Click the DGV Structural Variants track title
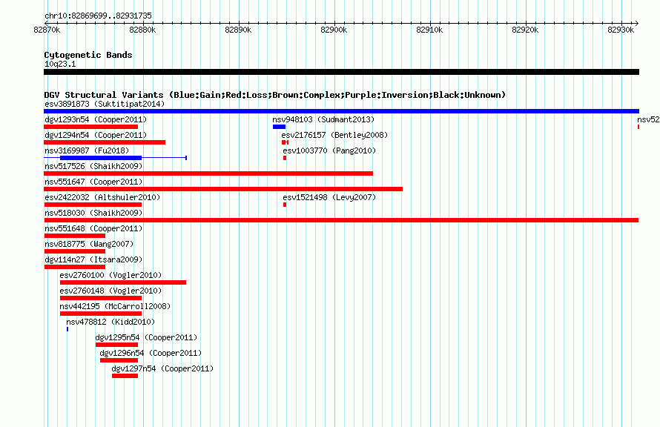660x427 pixels. [x=275, y=95]
